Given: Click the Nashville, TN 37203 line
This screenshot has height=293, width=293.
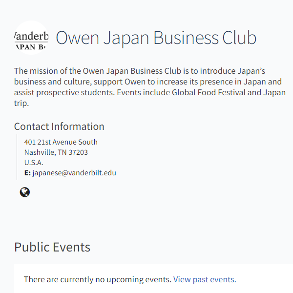Looking at the screenshot, I should 56,152.
